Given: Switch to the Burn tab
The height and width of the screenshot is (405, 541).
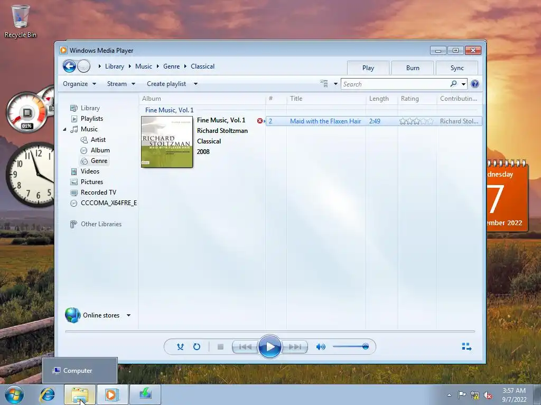Looking at the screenshot, I should 413,68.
